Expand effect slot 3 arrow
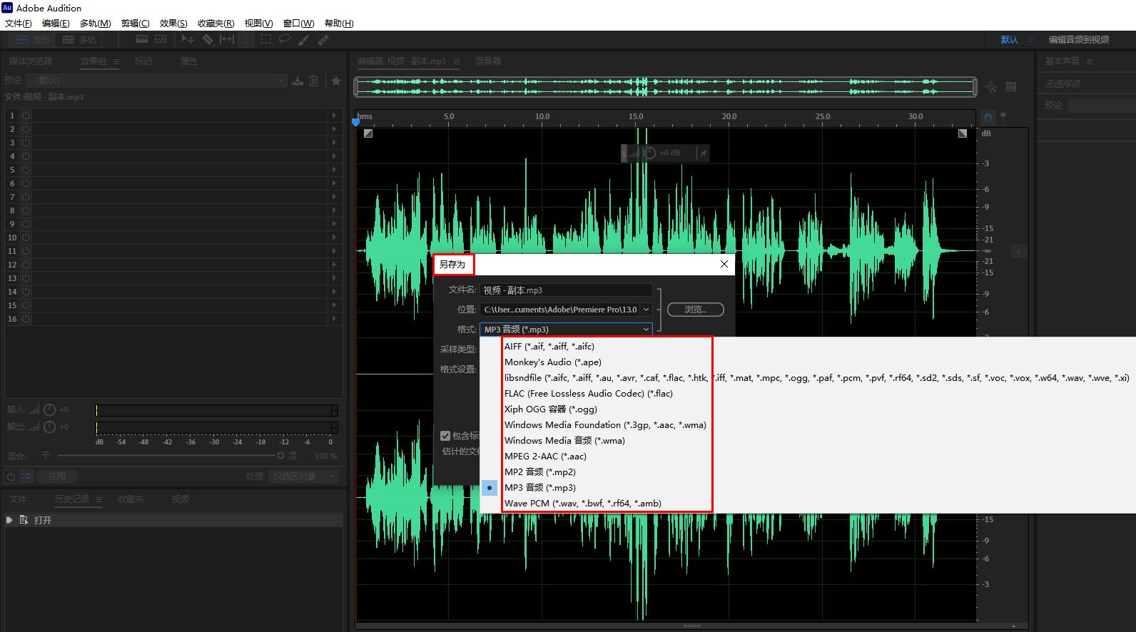Screen dimensions: 1136x632 tap(333, 143)
